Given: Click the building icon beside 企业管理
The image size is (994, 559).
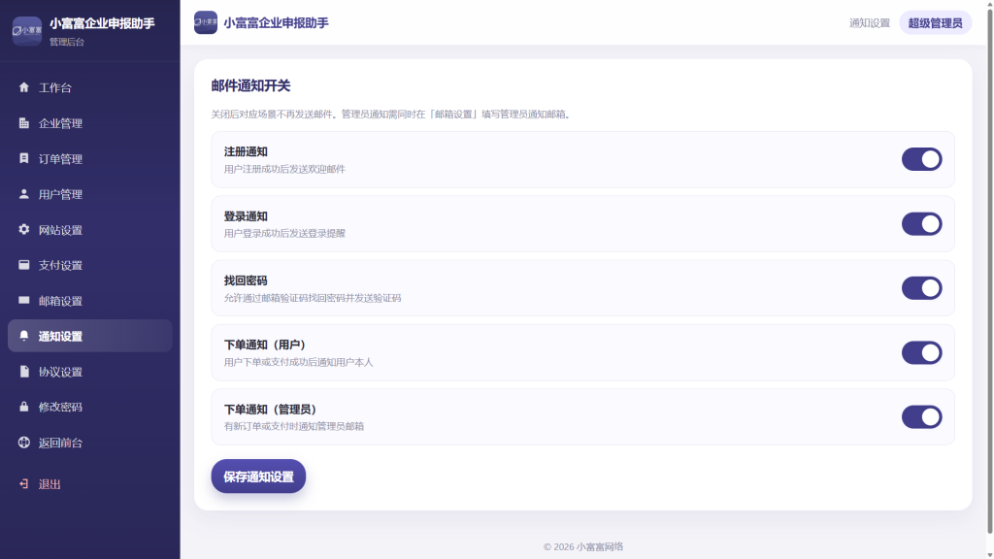Looking at the screenshot, I should [x=24, y=123].
